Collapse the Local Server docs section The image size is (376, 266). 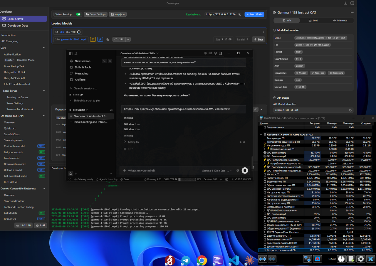(44, 91)
